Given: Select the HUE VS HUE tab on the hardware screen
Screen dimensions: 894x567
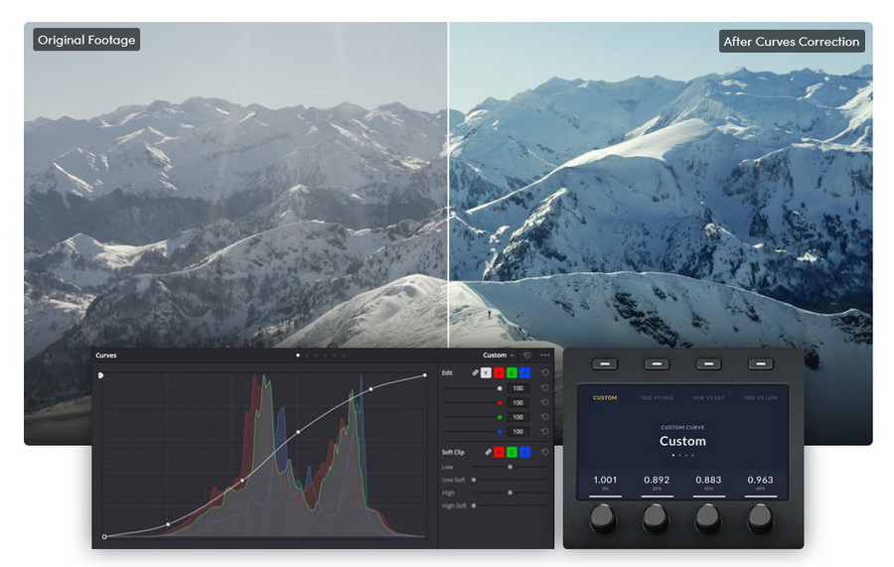Looking at the screenshot, I should coord(657,398).
